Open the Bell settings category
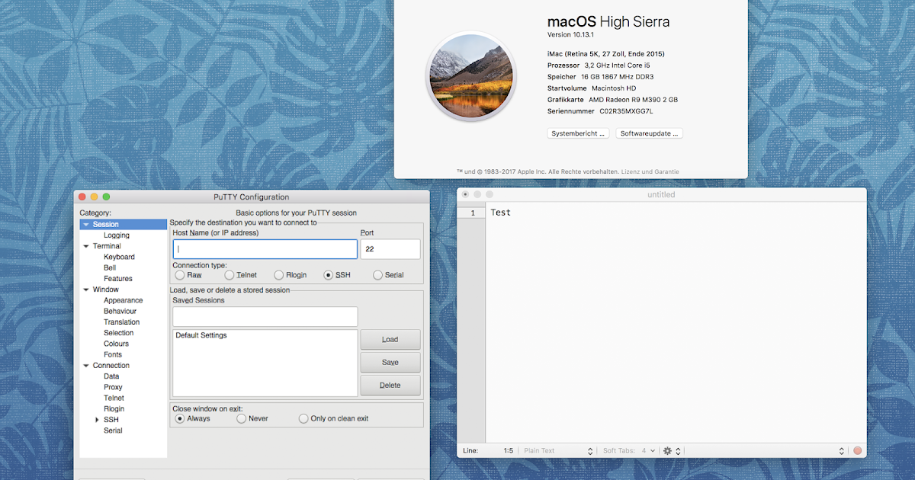The width and height of the screenshot is (915, 480). (110, 268)
